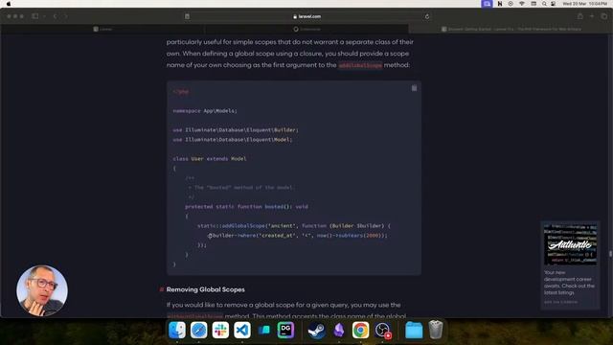Click the addGlobalScope inline code text
Screen dimensions: 613x345
coord(360,65)
